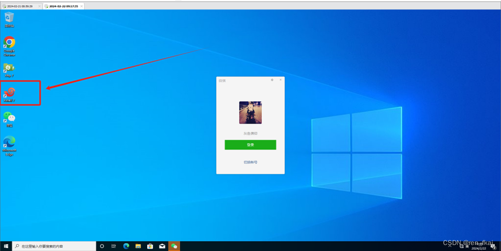Open Microsoft Store from the taskbar
The width and height of the screenshot is (501, 251).
coord(150,246)
